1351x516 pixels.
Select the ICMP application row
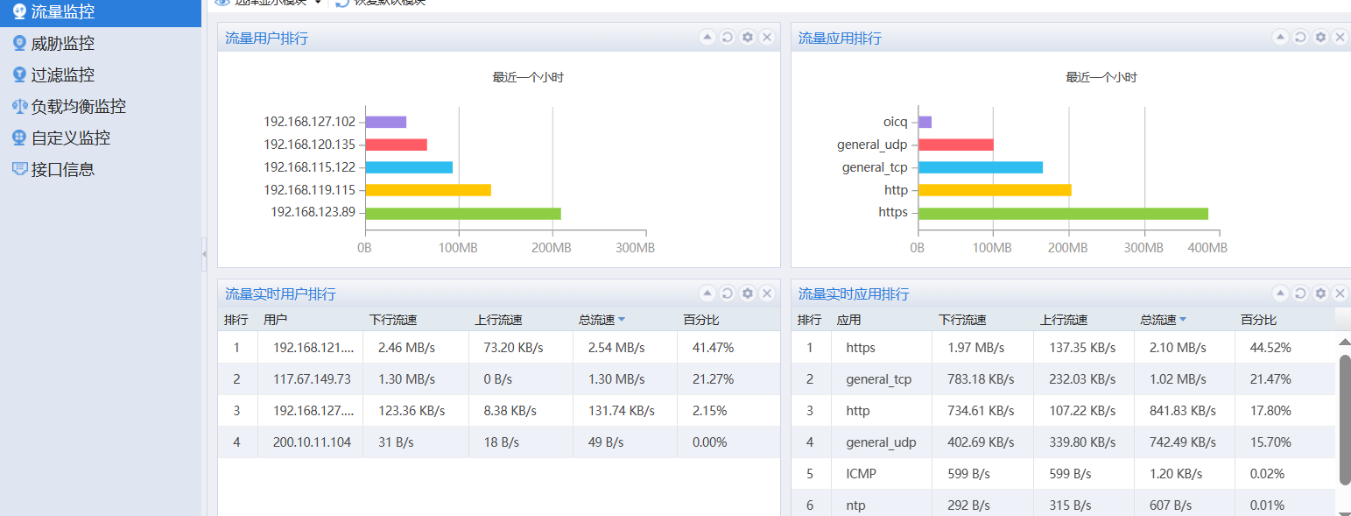click(x=1063, y=474)
